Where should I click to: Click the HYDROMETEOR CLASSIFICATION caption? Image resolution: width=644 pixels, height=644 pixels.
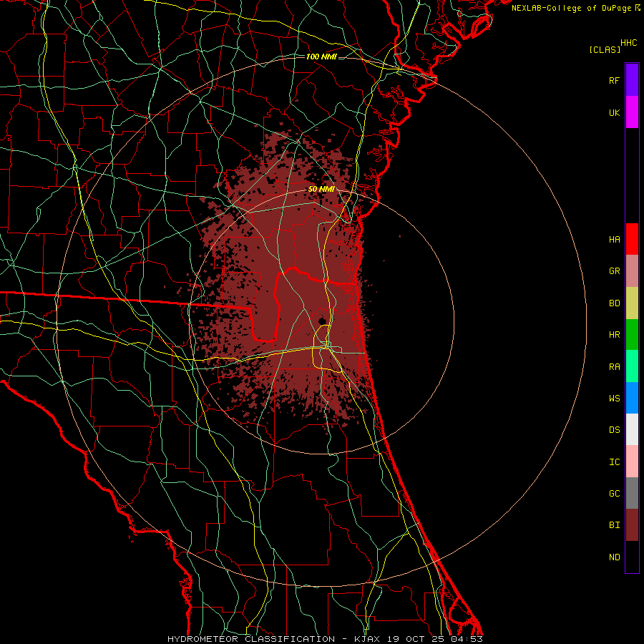(251, 639)
